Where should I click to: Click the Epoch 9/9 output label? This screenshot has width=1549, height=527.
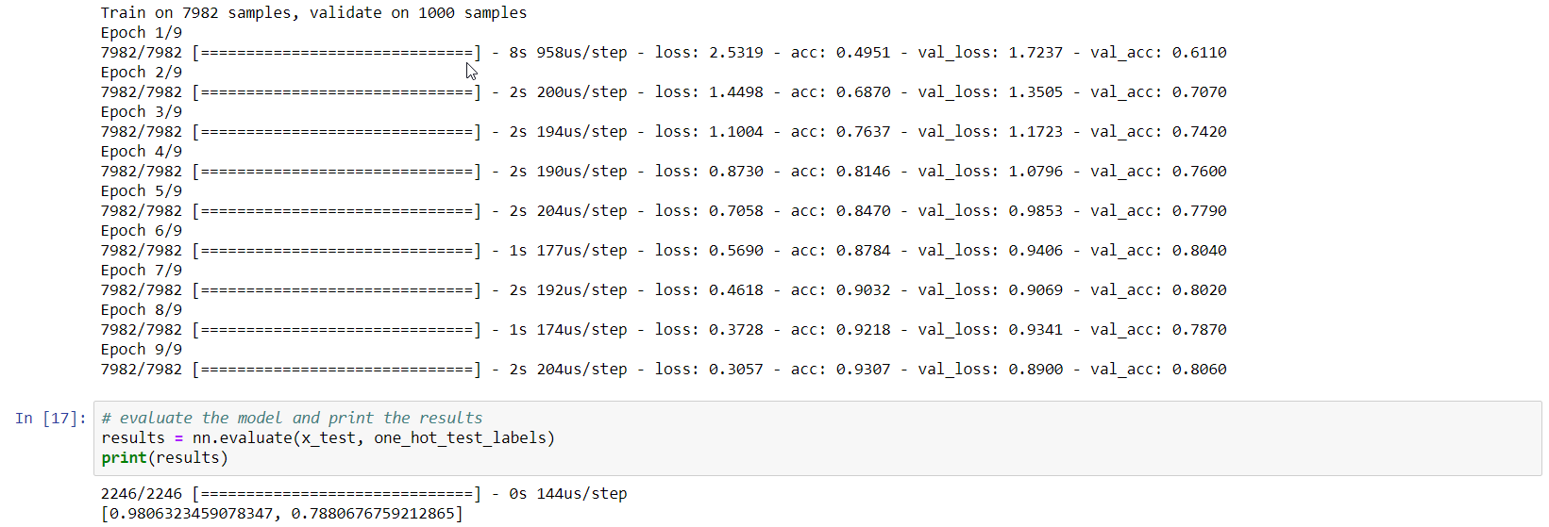[x=142, y=350]
